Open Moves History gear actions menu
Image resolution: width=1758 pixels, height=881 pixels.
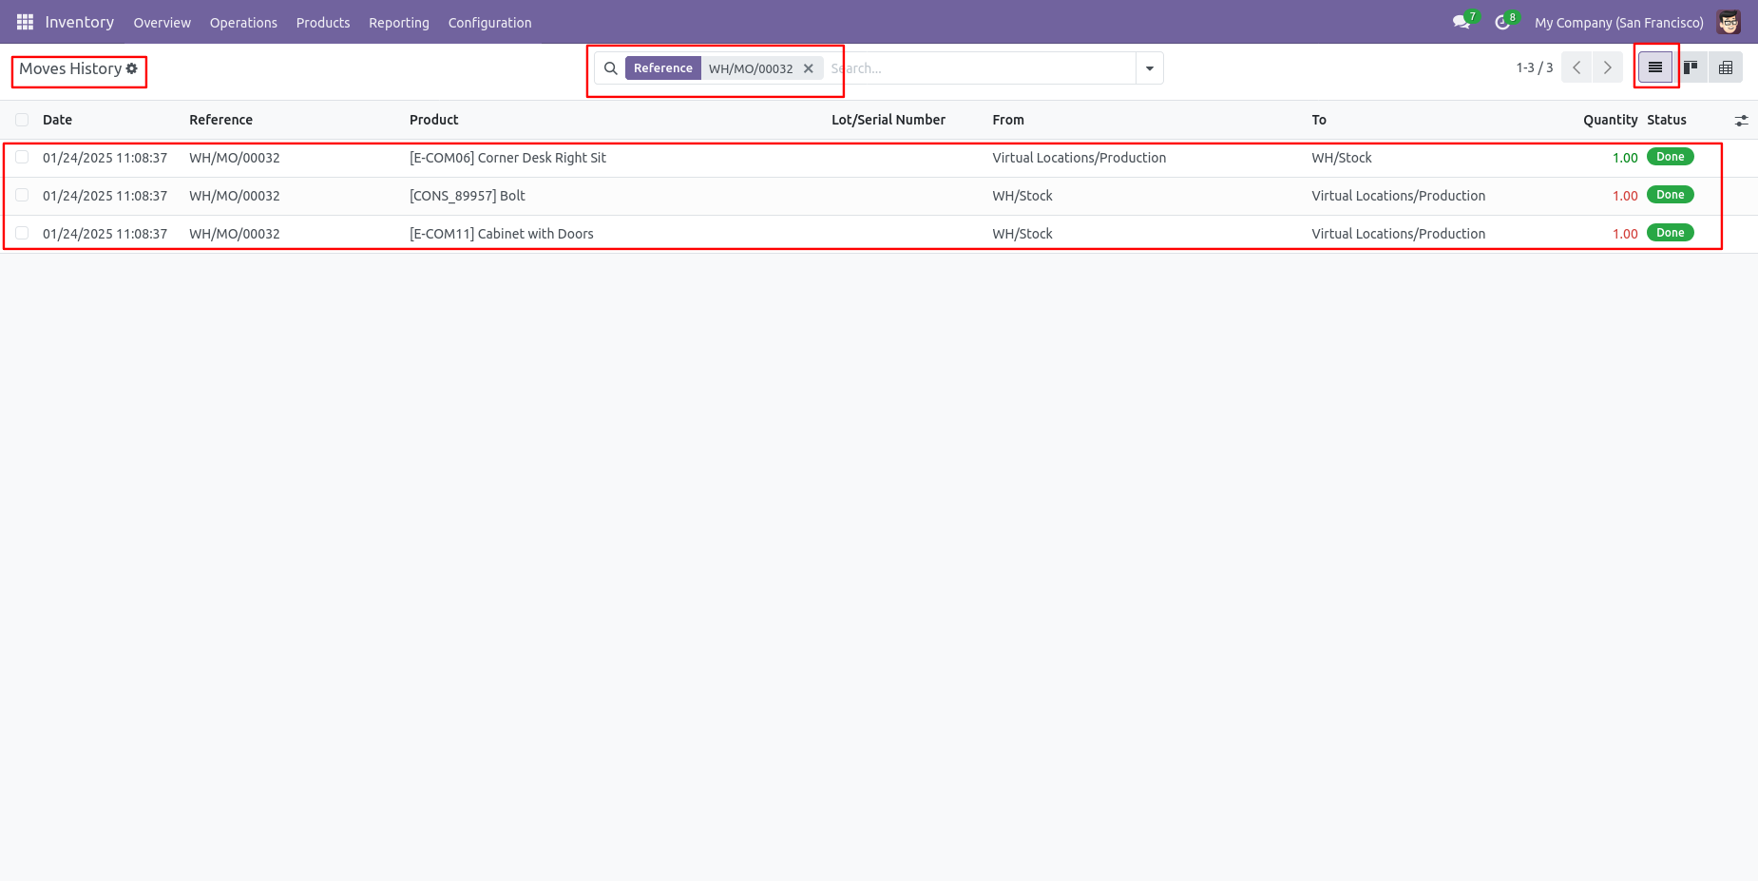tap(132, 68)
